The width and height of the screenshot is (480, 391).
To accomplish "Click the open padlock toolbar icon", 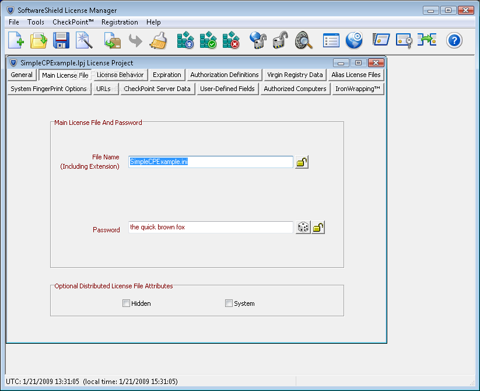I will (x=281, y=40).
